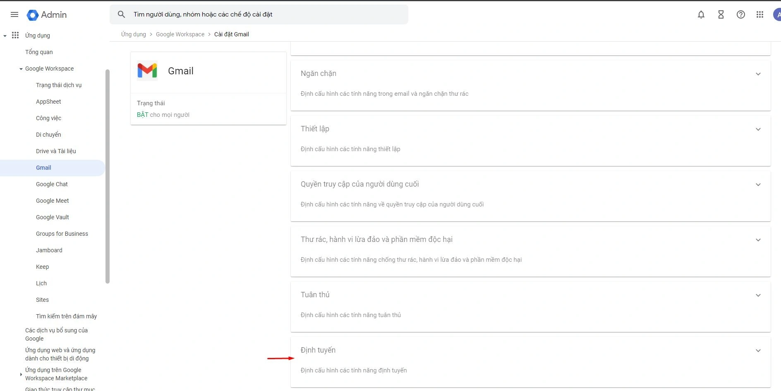This screenshot has height=391, width=781.
Task: Click the sidebar vertical scrollbar
Action: 108,176
